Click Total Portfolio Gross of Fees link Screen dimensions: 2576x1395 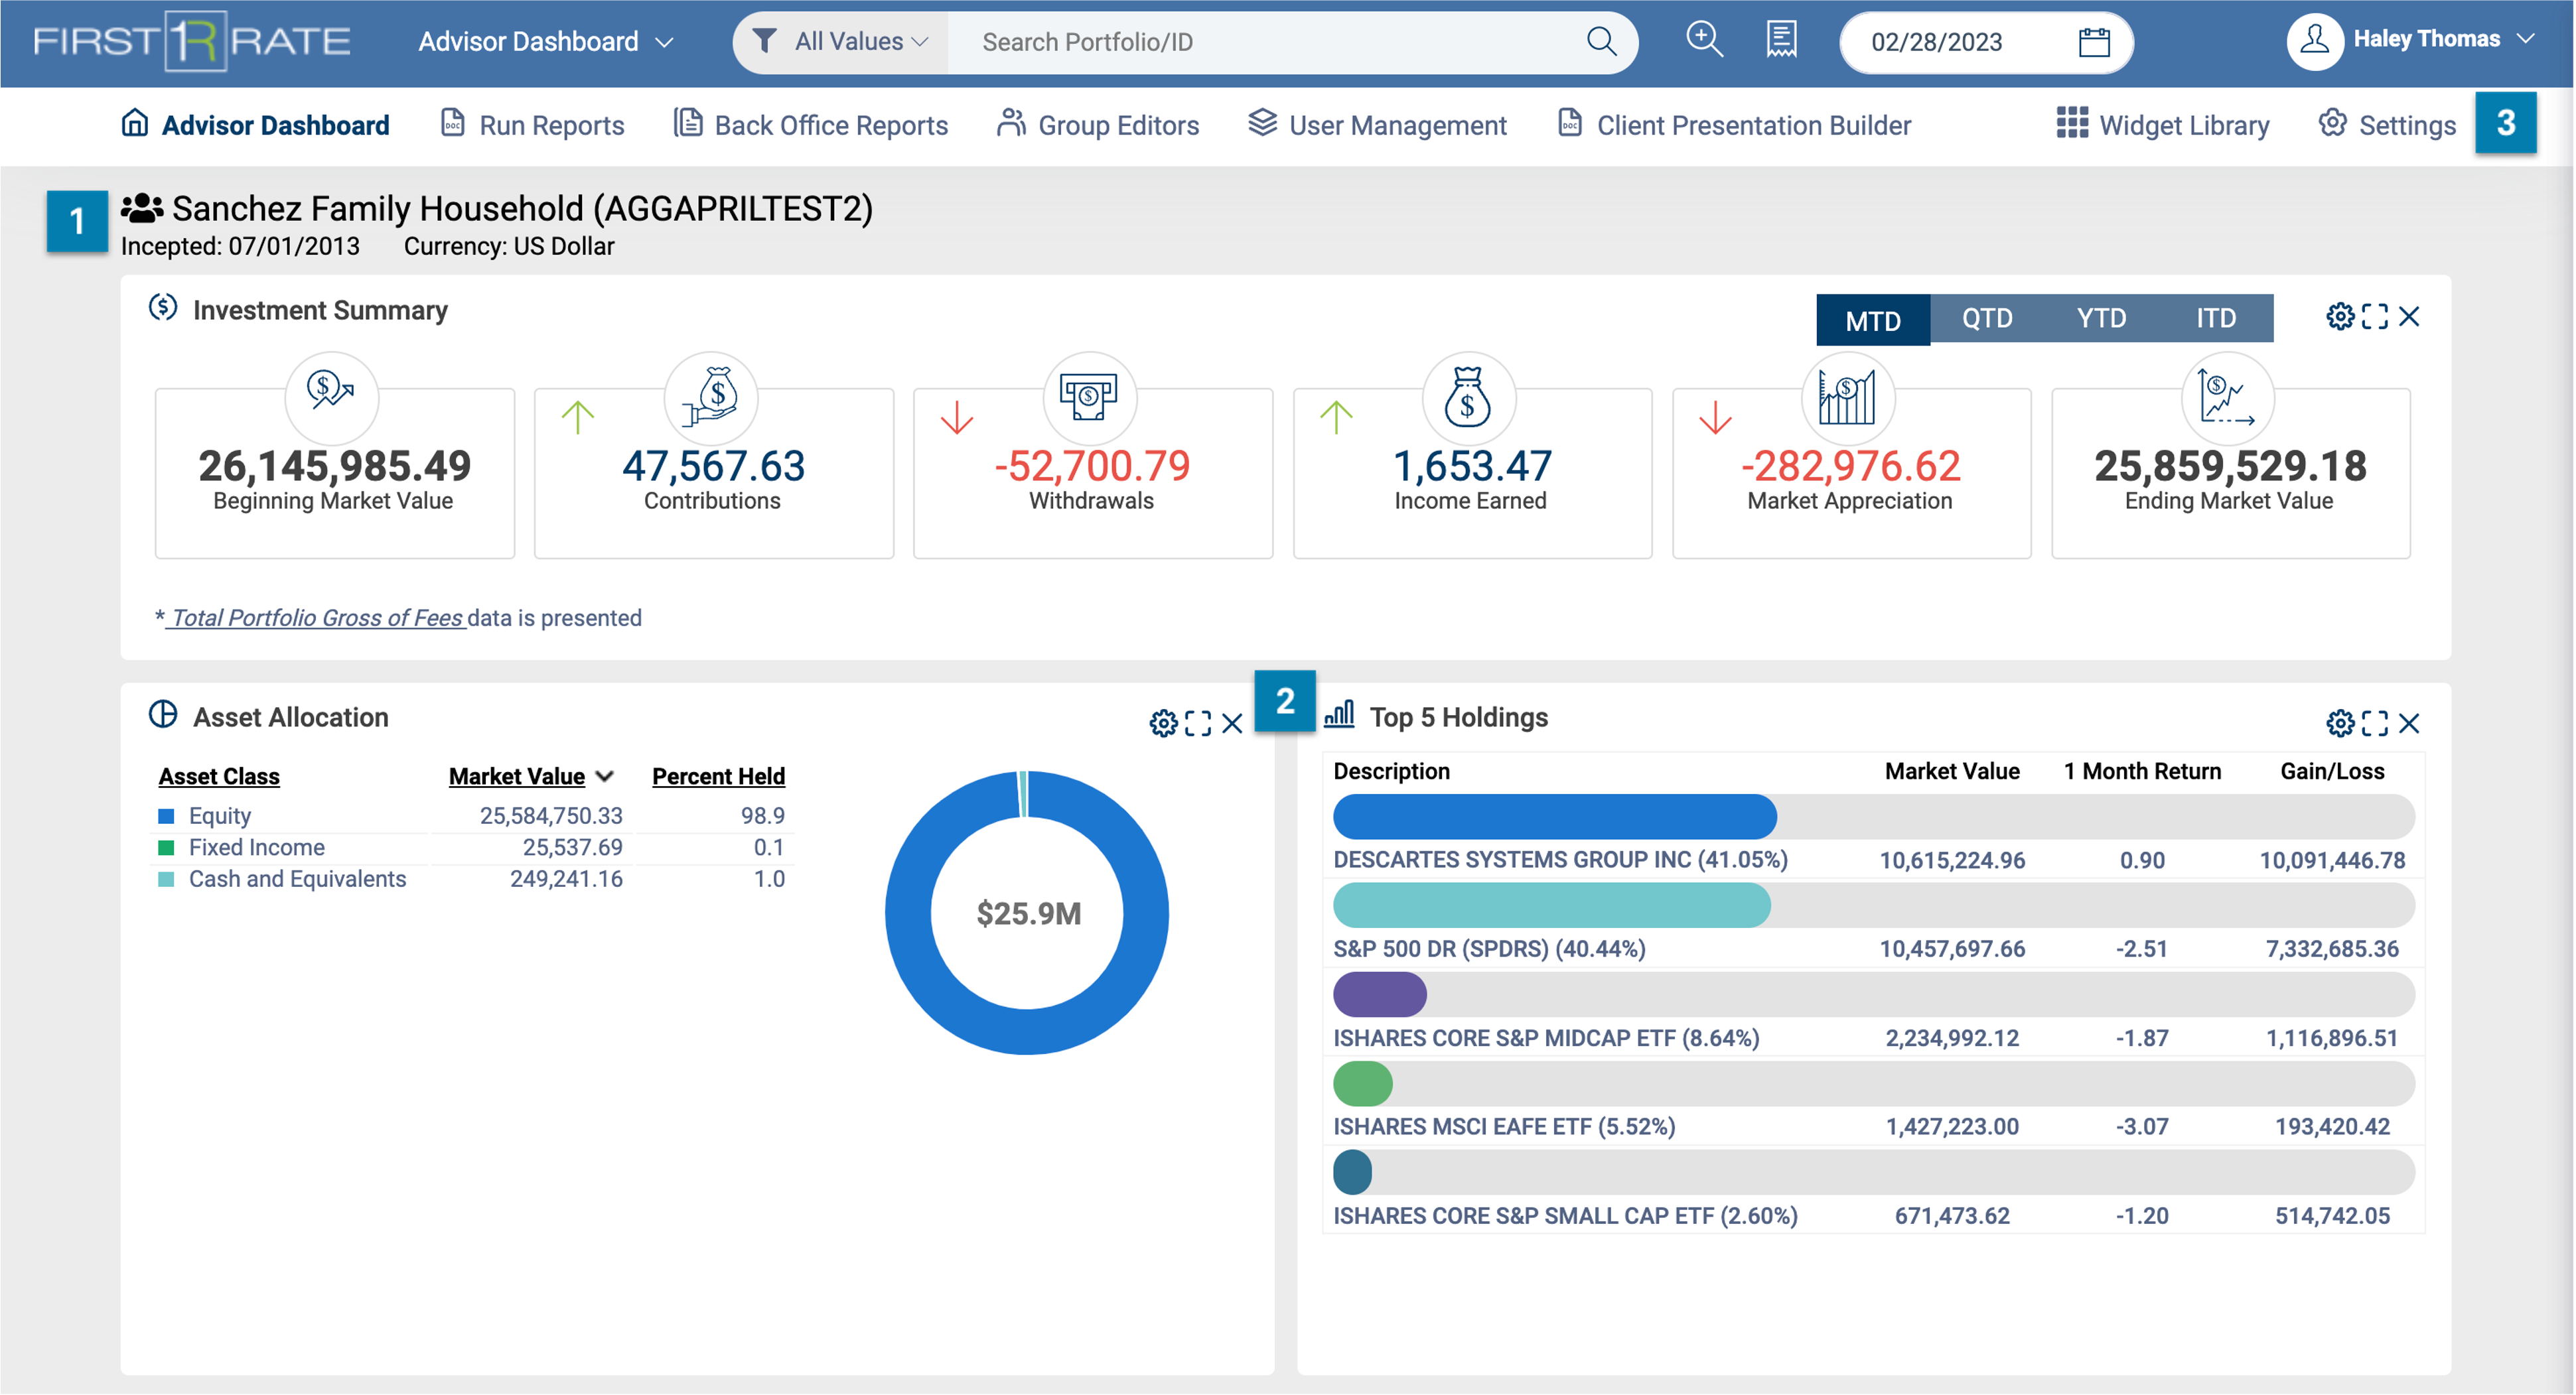coord(316,618)
